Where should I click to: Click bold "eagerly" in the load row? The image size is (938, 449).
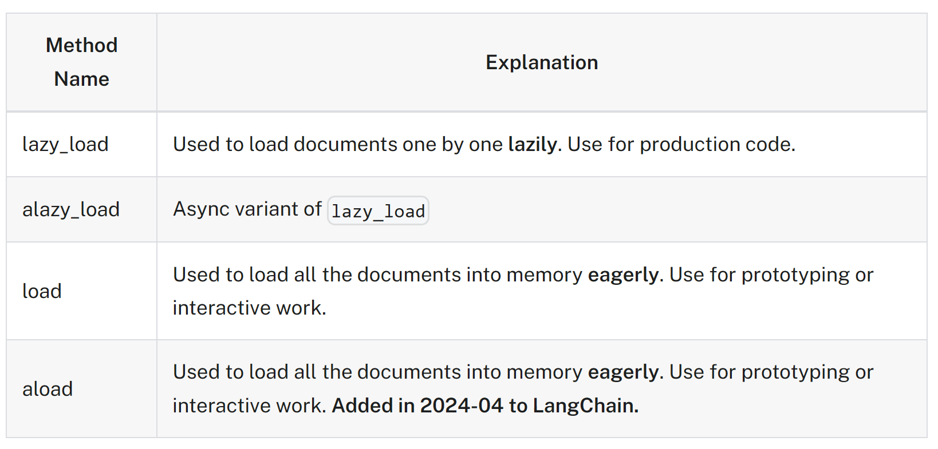(x=622, y=275)
